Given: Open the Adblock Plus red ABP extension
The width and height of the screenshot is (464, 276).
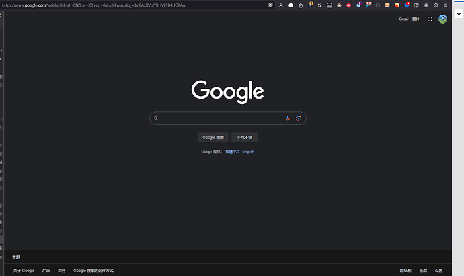Looking at the screenshot, I should pyautogui.click(x=349, y=5).
